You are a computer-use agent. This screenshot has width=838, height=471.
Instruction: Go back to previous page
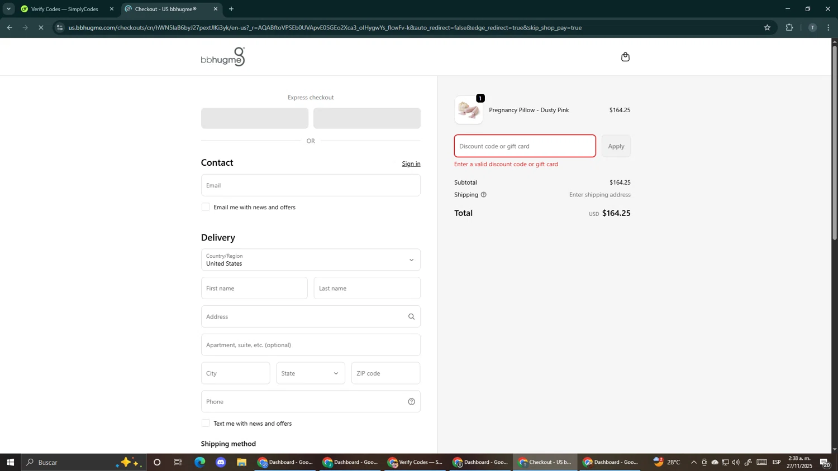(x=9, y=27)
